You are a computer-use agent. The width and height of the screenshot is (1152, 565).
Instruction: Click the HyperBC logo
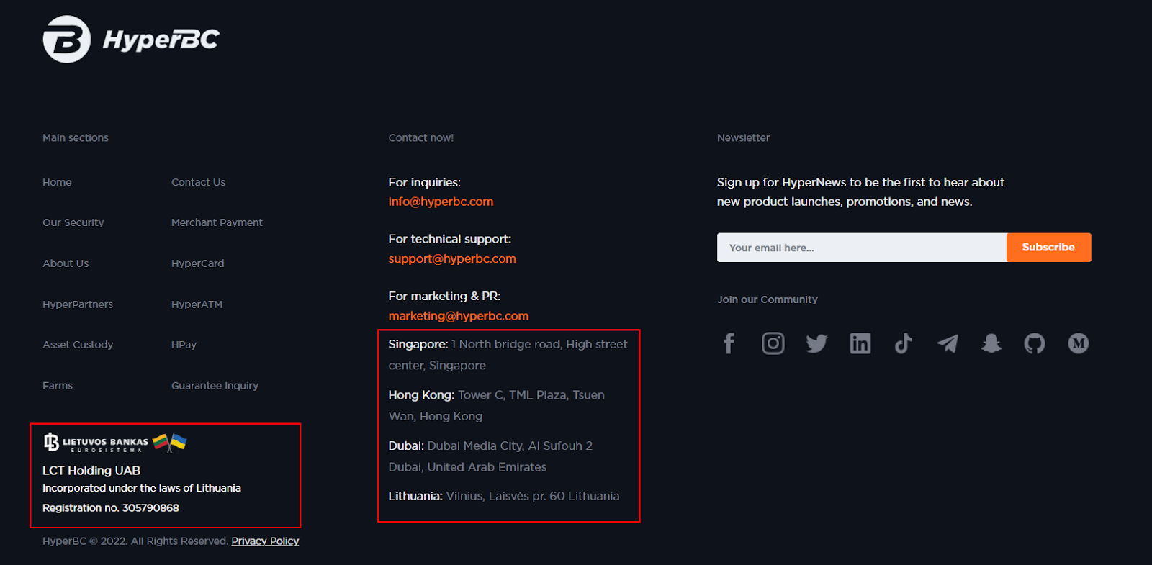131,39
